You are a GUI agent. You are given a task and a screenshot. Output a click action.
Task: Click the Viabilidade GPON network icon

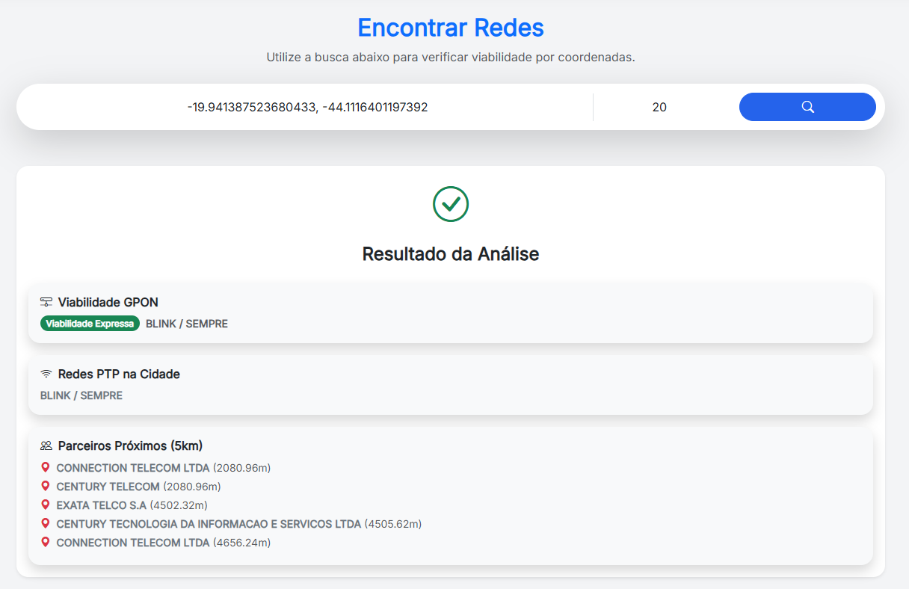point(46,302)
